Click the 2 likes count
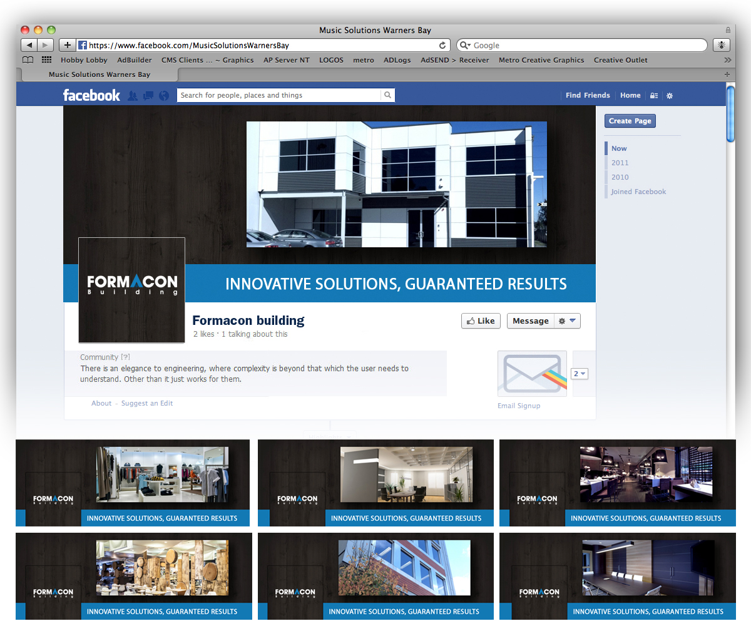Image resolution: width=751 pixels, height=626 pixels. 204,334
